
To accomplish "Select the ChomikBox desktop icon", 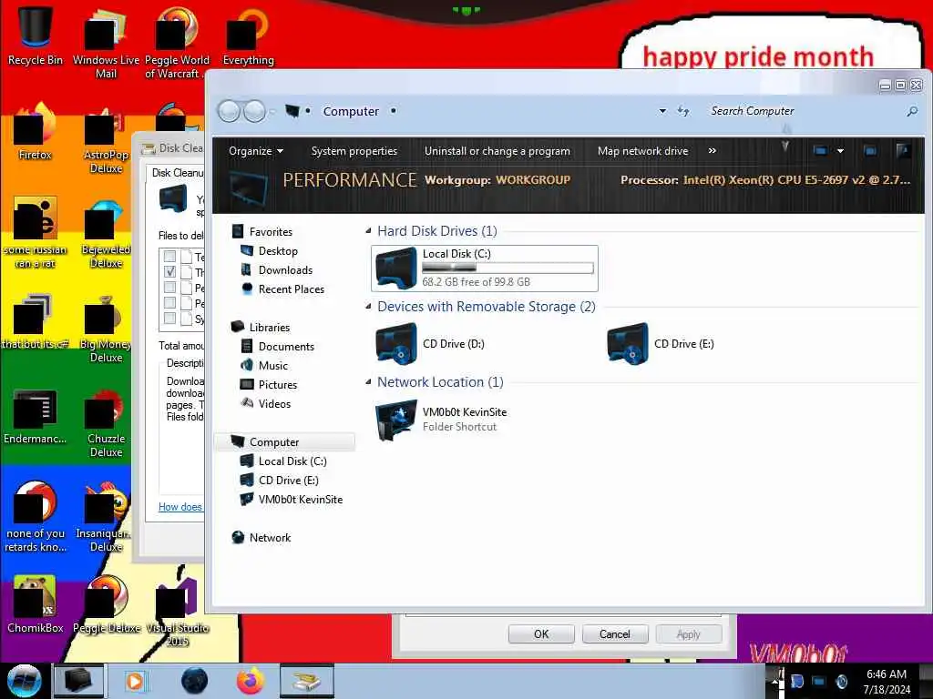I will point(36,603).
